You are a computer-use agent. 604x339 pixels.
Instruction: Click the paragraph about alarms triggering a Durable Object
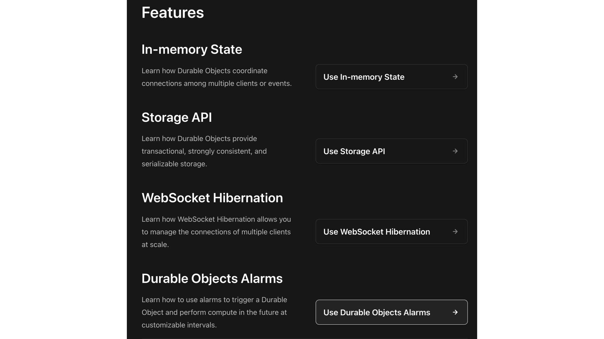tap(214, 312)
